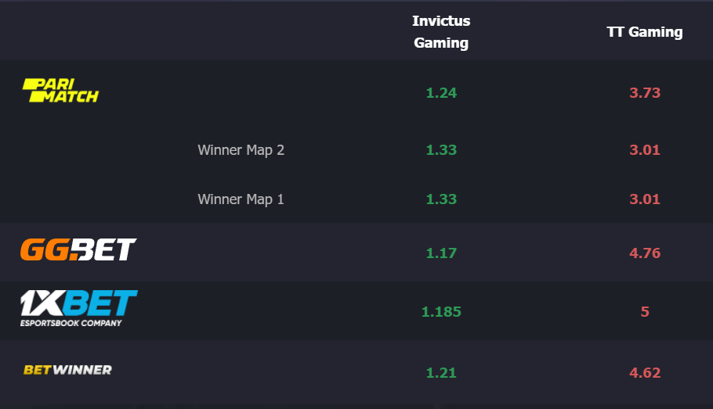Click the TT Gaming column header
Screen dimensions: 713x409
pos(645,32)
